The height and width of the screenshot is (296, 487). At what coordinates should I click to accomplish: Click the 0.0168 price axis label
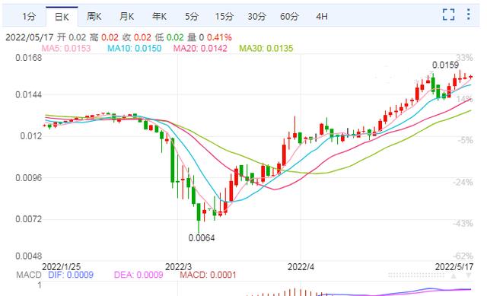(29, 58)
